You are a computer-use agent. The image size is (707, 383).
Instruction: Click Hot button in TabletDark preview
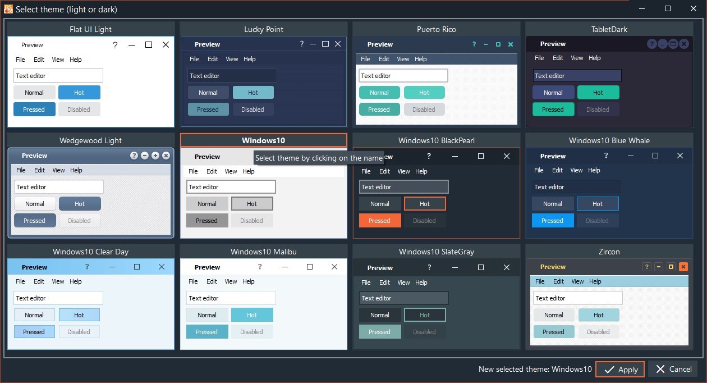(x=598, y=93)
